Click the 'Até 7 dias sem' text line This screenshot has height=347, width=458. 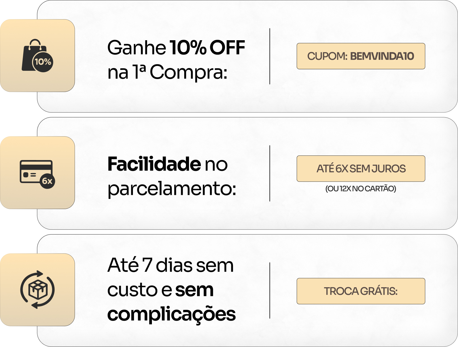pos(170,265)
